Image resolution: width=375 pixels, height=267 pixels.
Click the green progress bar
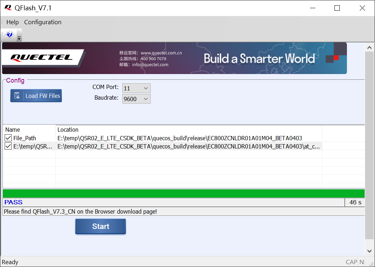[183, 194]
